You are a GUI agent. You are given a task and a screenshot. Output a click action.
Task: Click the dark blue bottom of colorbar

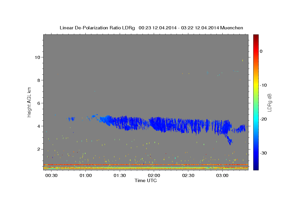tap(256, 168)
